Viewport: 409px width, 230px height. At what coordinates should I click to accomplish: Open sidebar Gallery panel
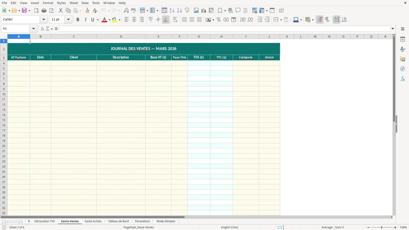tap(403, 59)
